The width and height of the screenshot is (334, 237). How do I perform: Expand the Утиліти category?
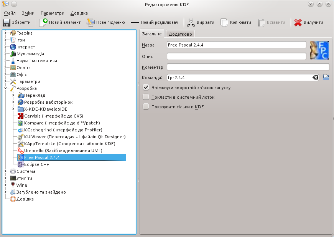[6, 178]
